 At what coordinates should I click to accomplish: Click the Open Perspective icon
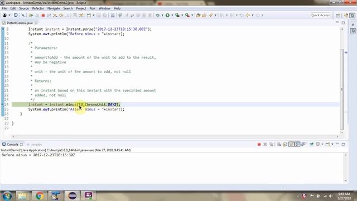coord(337,15)
